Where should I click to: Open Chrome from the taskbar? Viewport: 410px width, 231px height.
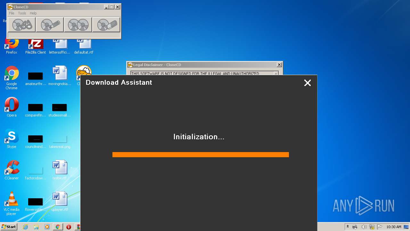pos(58,227)
